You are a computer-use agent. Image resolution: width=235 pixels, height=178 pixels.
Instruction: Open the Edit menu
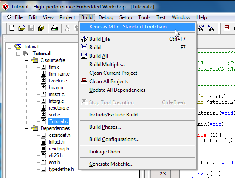tap(33, 17)
